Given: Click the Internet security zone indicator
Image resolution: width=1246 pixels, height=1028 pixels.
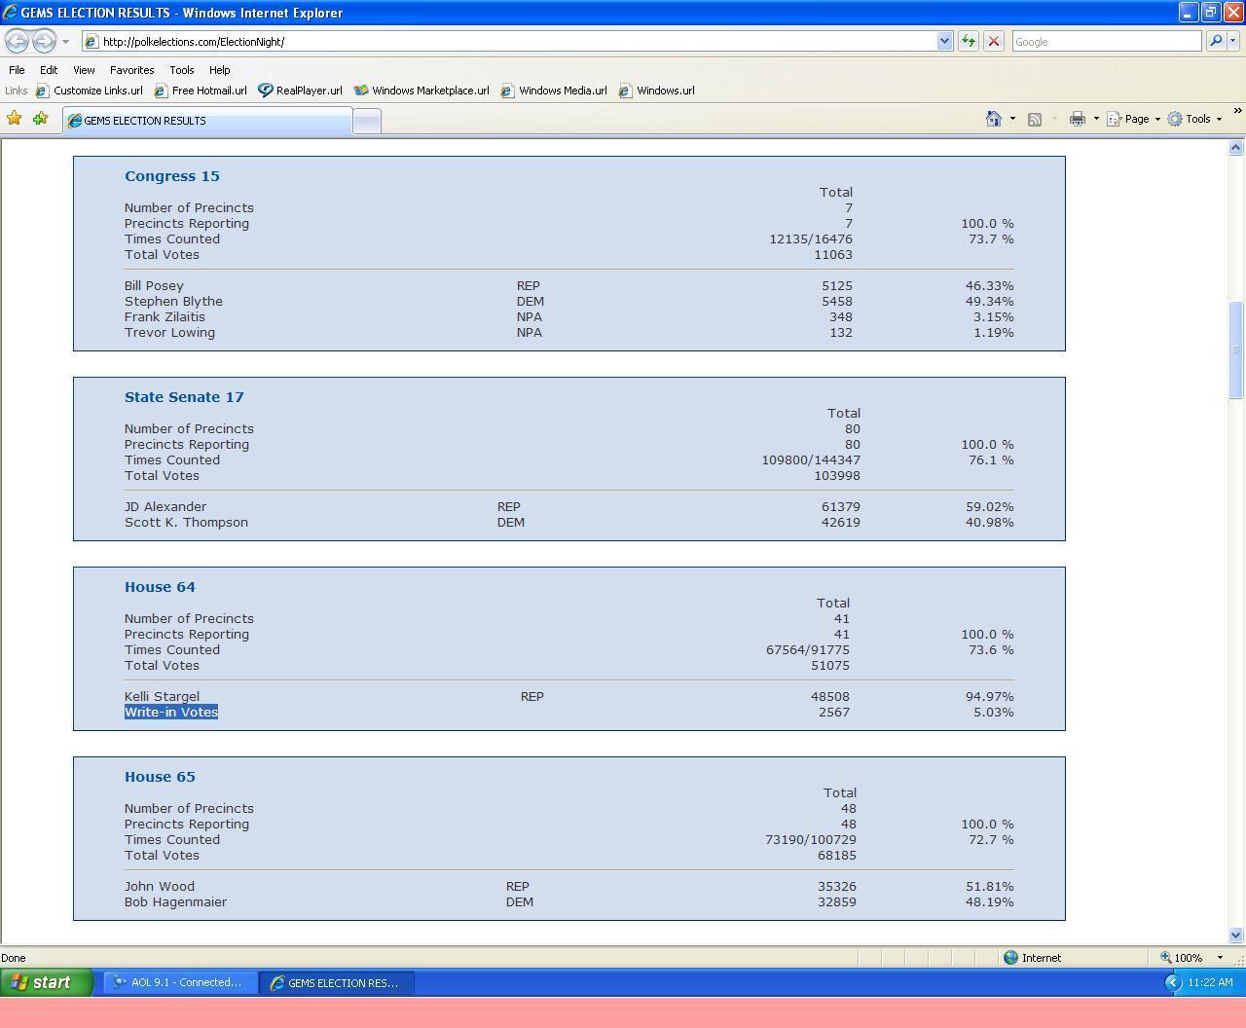Looking at the screenshot, I should 1033,958.
